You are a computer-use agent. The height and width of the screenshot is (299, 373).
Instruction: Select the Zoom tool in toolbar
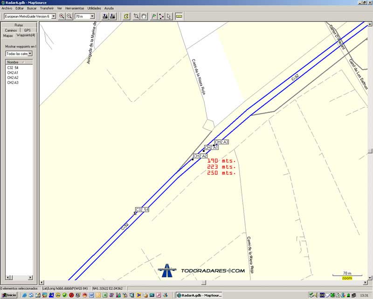(136, 16)
